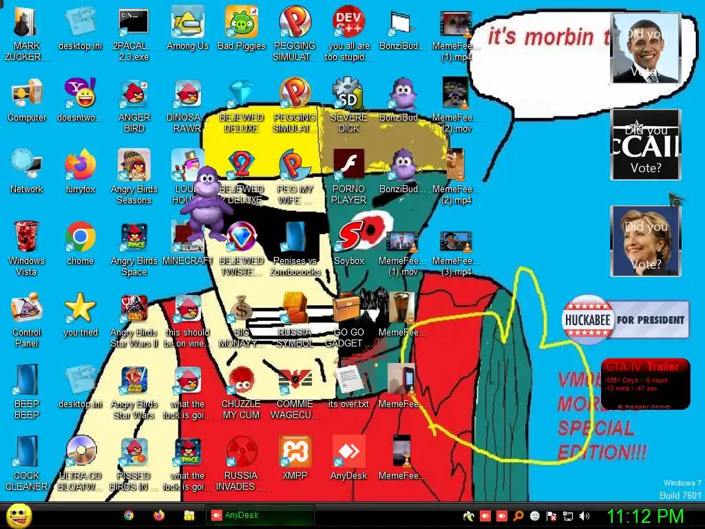Click the GTA:IV Trailer countdown gadget
This screenshot has height=529, width=705.
pyautogui.click(x=645, y=384)
